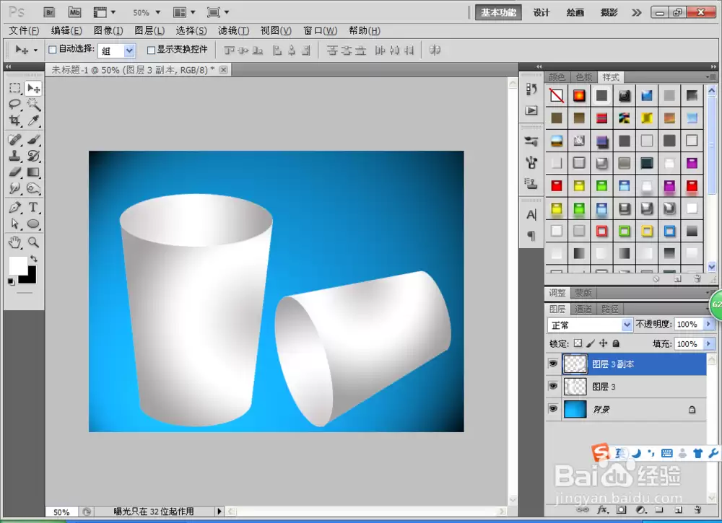Select the Eraser tool
The image size is (722, 523).
coord(14,172)
